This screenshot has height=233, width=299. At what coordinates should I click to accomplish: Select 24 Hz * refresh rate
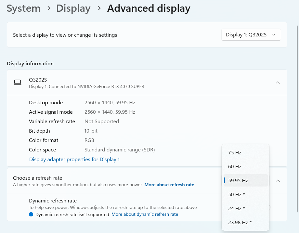coord(245,208)
